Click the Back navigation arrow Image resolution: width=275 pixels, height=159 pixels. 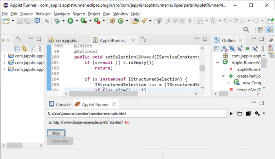click(x=242, y=21)
